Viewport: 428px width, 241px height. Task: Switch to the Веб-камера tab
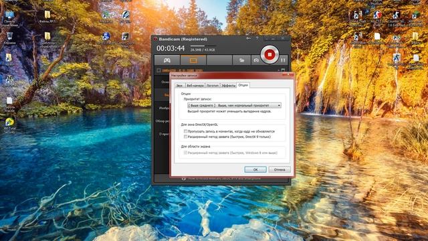(195, 86)
